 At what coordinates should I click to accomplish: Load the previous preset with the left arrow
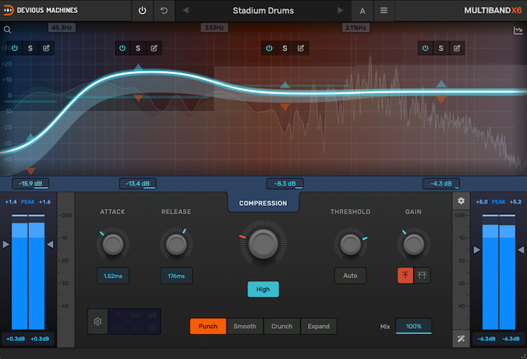tap(185, 11)
